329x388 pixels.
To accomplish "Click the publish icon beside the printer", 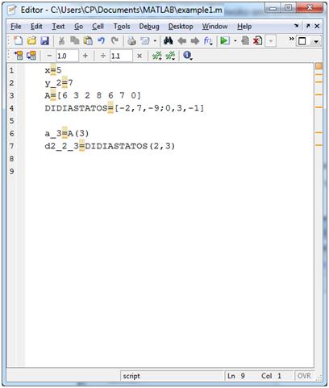I will [145, 41].
